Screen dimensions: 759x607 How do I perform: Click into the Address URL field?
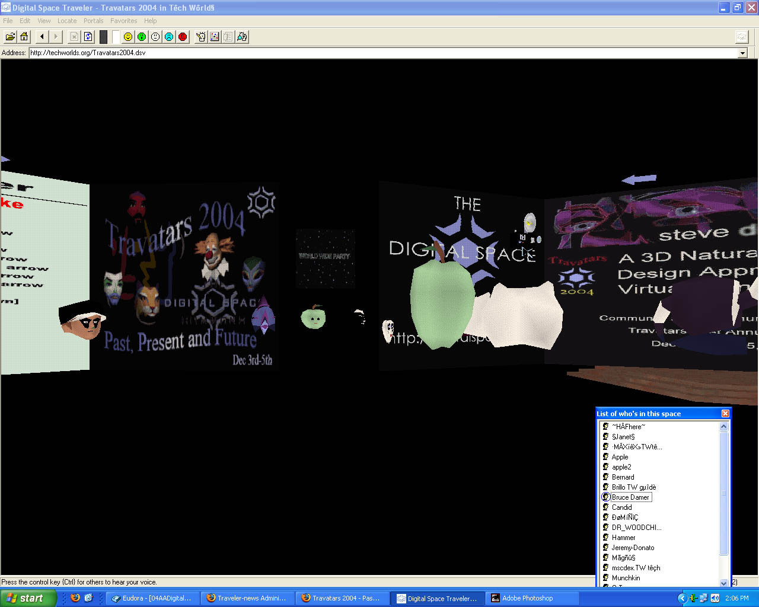tap(383, 53)
